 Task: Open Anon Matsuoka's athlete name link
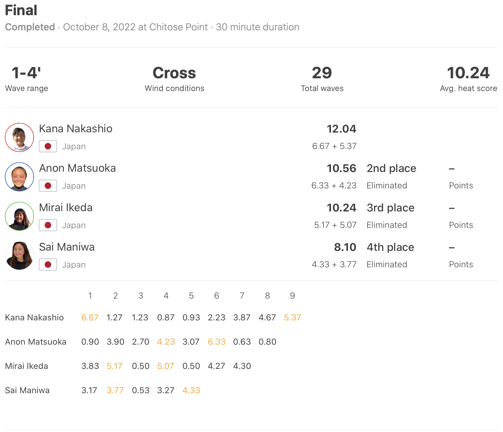click(x=77, y=168)
